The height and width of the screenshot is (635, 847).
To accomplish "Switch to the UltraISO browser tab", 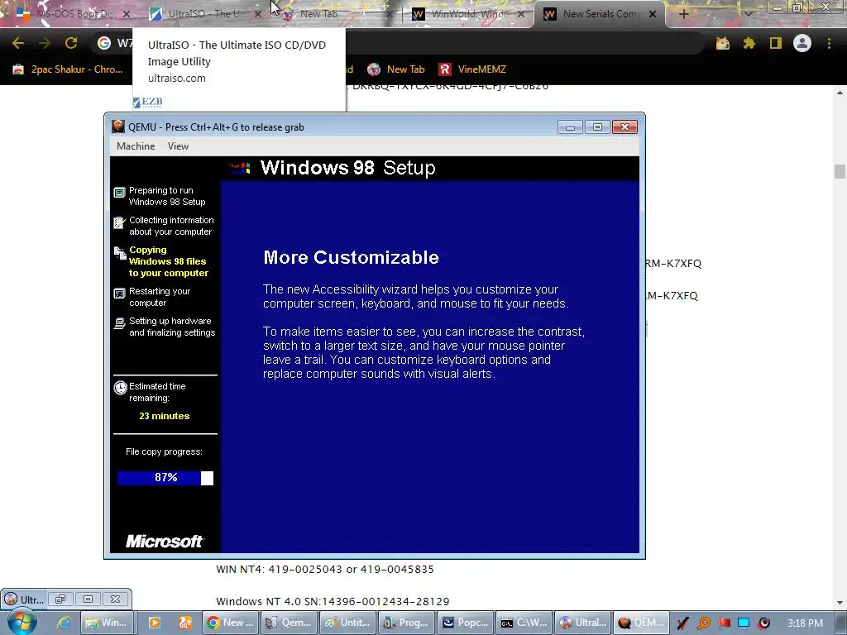I will click(205, 14).
